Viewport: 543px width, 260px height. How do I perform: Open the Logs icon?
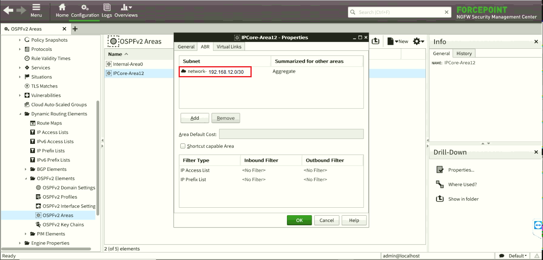(106, 8)
